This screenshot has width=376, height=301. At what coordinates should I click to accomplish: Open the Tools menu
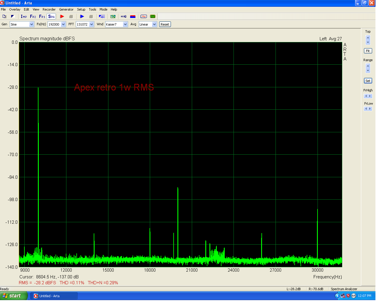click(93, 9)
